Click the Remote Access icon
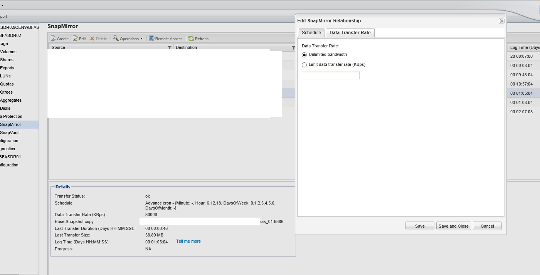The image size is (540, 275). pos(151,39)
